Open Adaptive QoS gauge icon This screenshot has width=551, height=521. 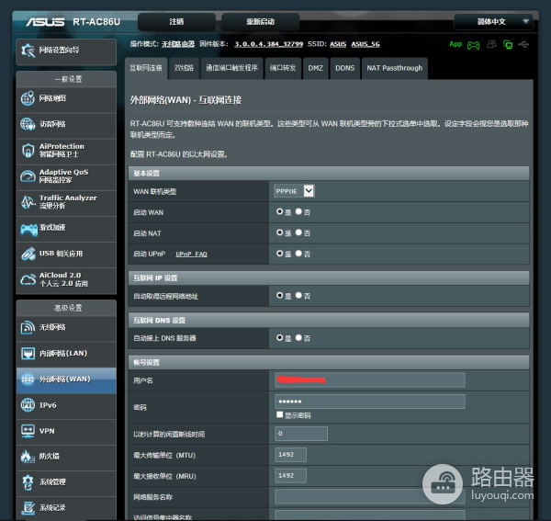(28, 176)
